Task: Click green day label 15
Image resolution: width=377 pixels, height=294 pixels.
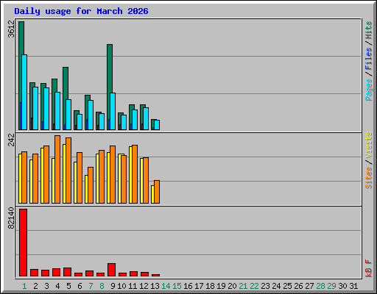Action: (x=177, y=286)
